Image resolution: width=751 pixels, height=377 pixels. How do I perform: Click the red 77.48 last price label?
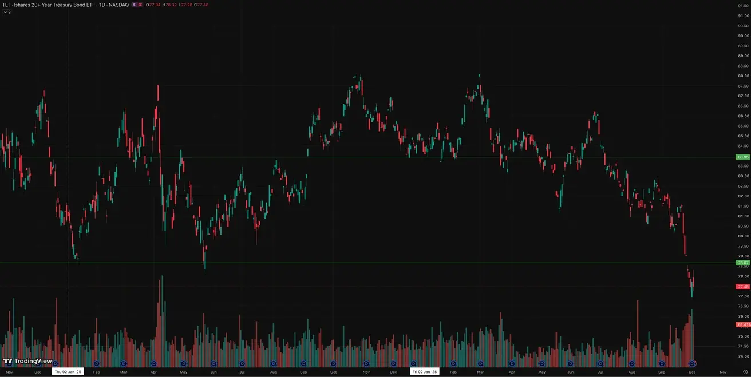[x=743, y=286]
